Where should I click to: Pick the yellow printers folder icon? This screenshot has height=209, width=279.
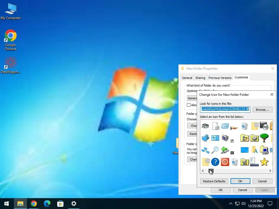[254, 138]
